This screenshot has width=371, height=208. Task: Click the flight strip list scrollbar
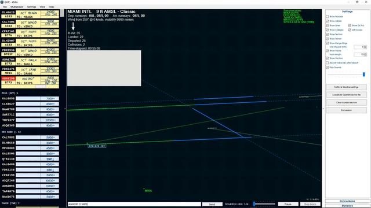(62, 13)
